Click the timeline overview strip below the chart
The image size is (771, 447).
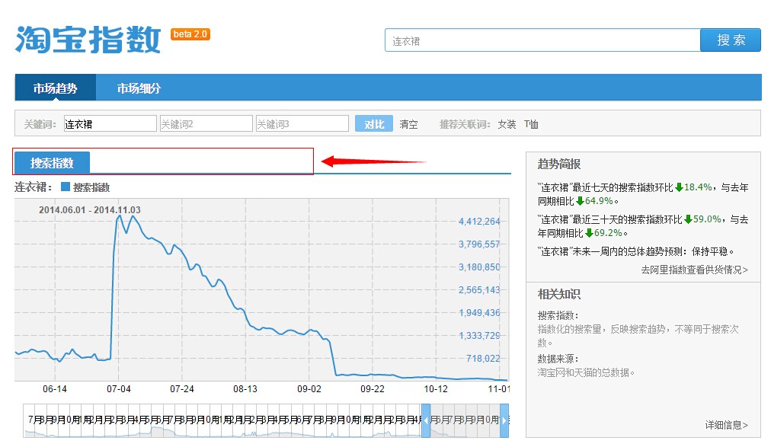[x=266, y=420]
